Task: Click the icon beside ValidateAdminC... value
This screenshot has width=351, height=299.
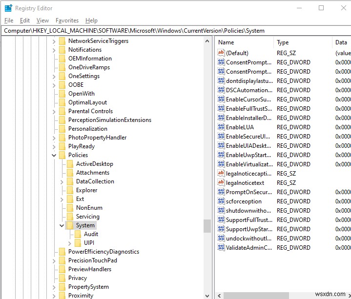Action: [221, 248]
